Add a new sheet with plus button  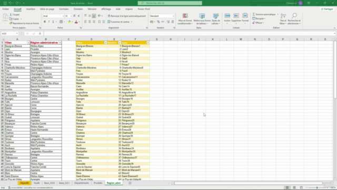(x=130, y=183)
